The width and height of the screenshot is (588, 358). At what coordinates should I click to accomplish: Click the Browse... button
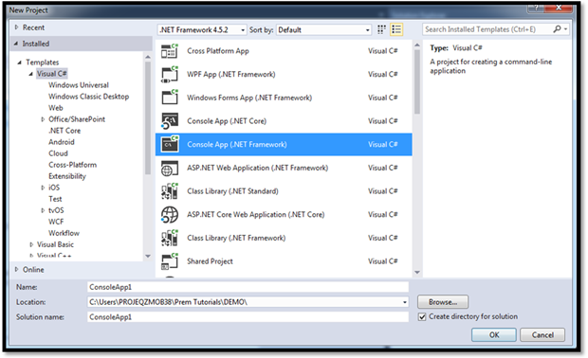tap(443, 302)
